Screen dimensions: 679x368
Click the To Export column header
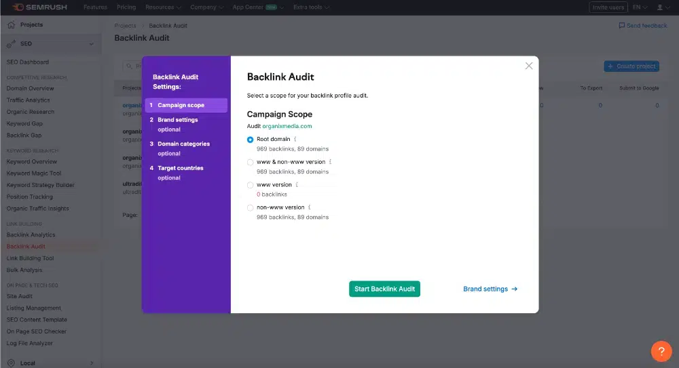(x=591, y=88)
